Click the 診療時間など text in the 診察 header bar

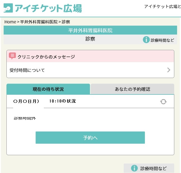[162, 40]
